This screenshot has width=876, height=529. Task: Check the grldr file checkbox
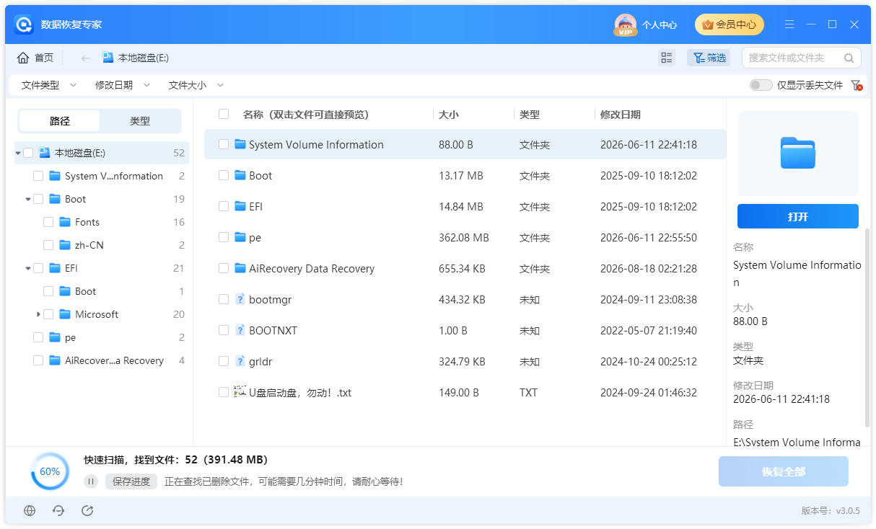pyautogui.click(x=224, y=361)
